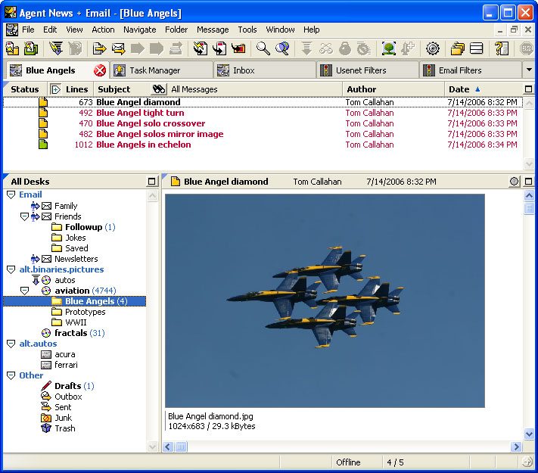Click the gear-shaped icon in the toolbar

pos(432,48)
